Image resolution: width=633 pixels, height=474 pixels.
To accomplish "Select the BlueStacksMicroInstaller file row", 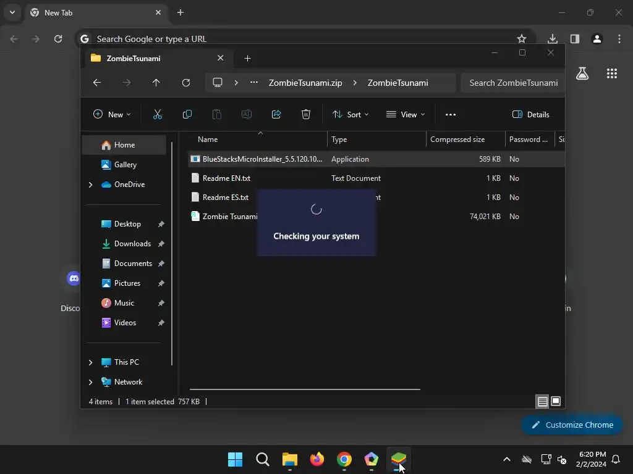I will pyautogui.click(x=376, y=159).
